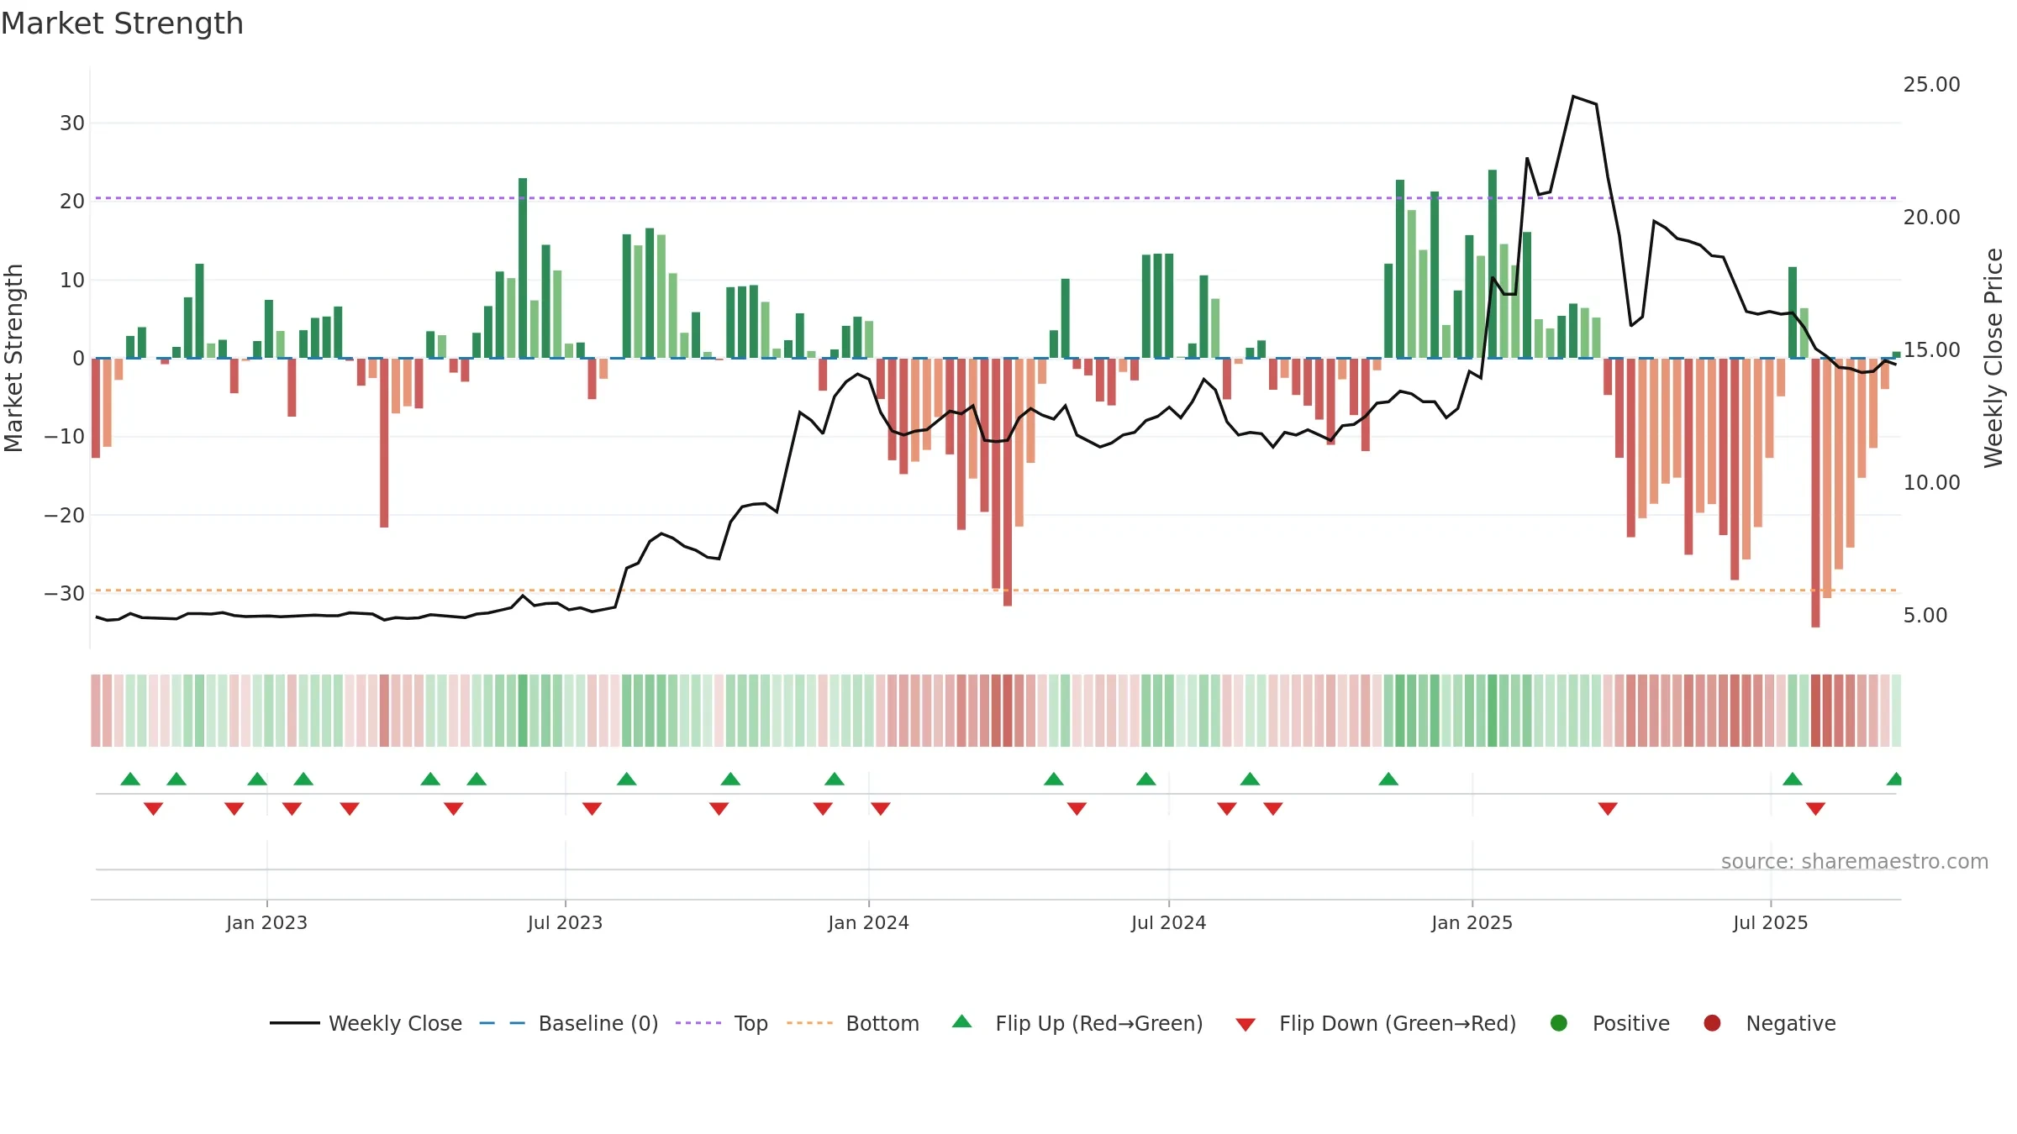Click the only red flip-down marker between Jan 2025 and Jul 2025
This screenshot has height=1134, width=2017.
coord(1608,809)
